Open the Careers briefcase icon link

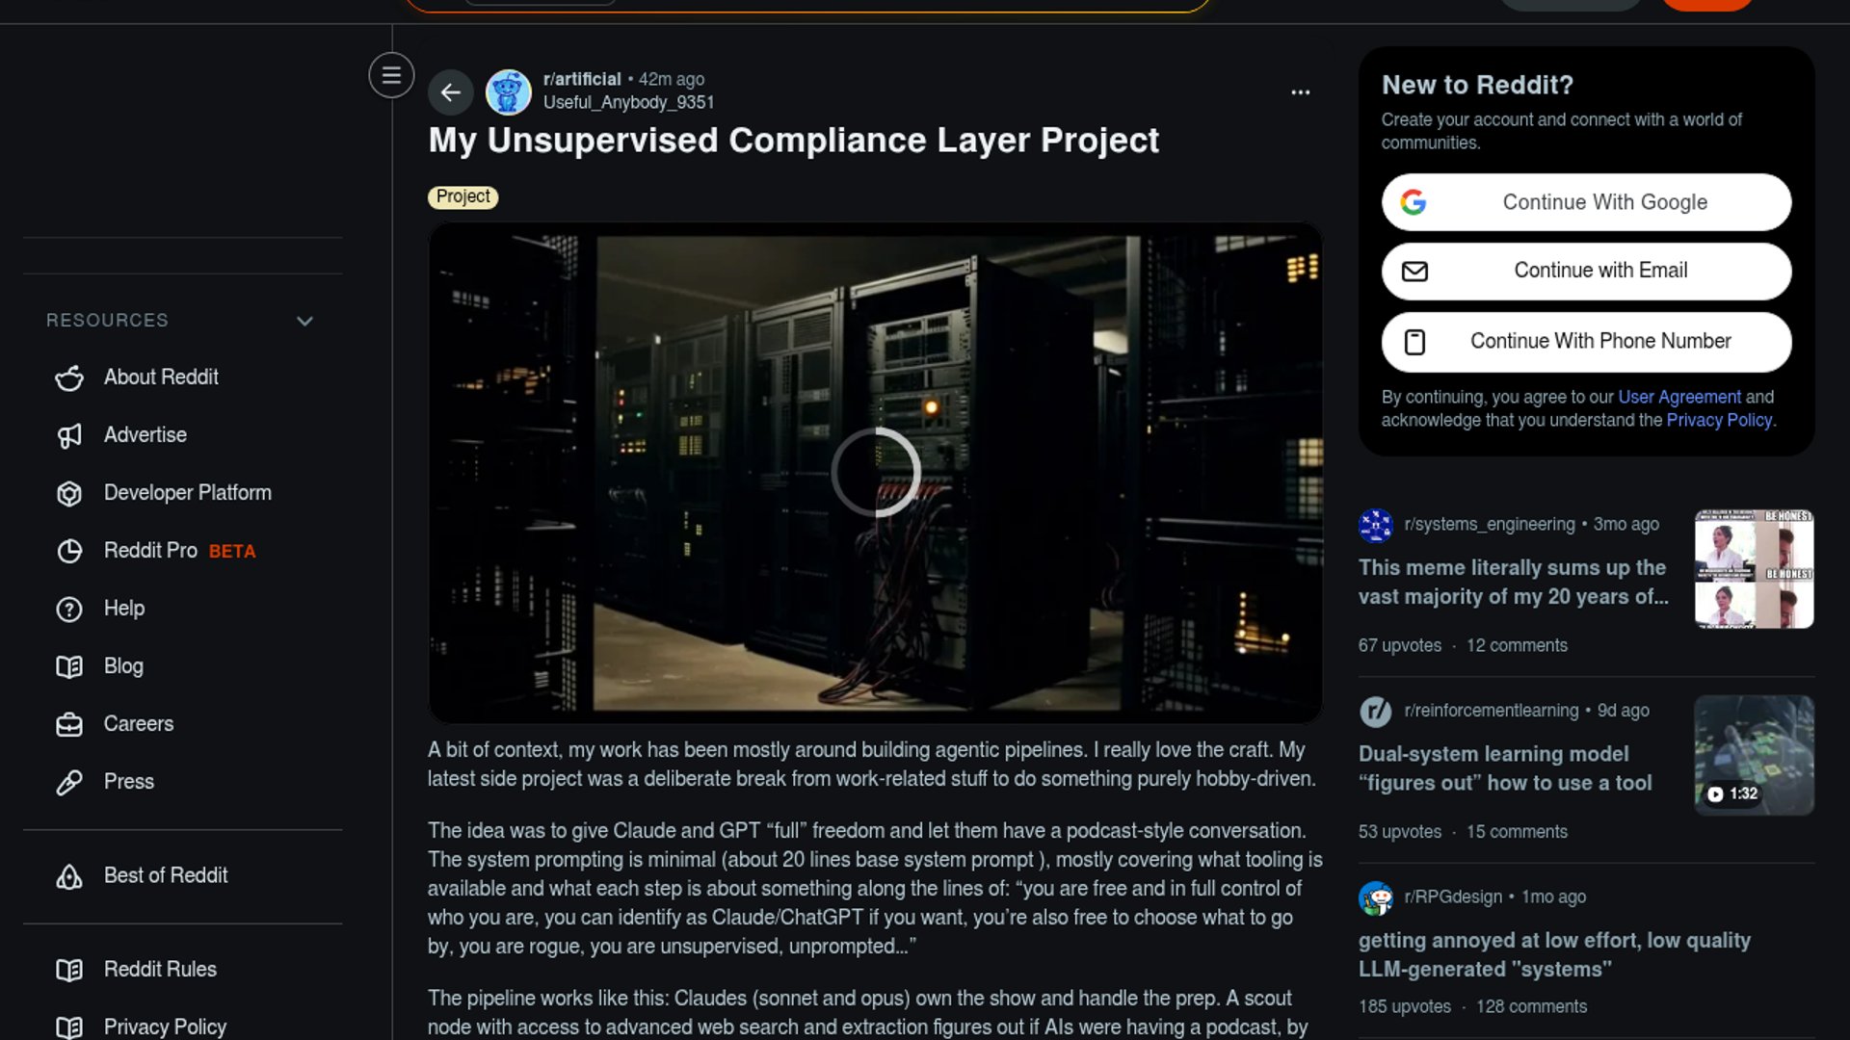pos(69,724)
